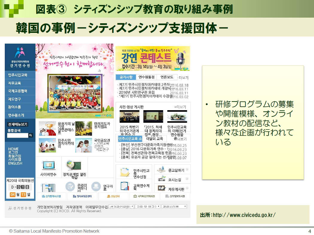Viewport: 314px width, 235px height.
Task: Expand the 관련사이트 dropdown in footer
Action: coord(174,206)
